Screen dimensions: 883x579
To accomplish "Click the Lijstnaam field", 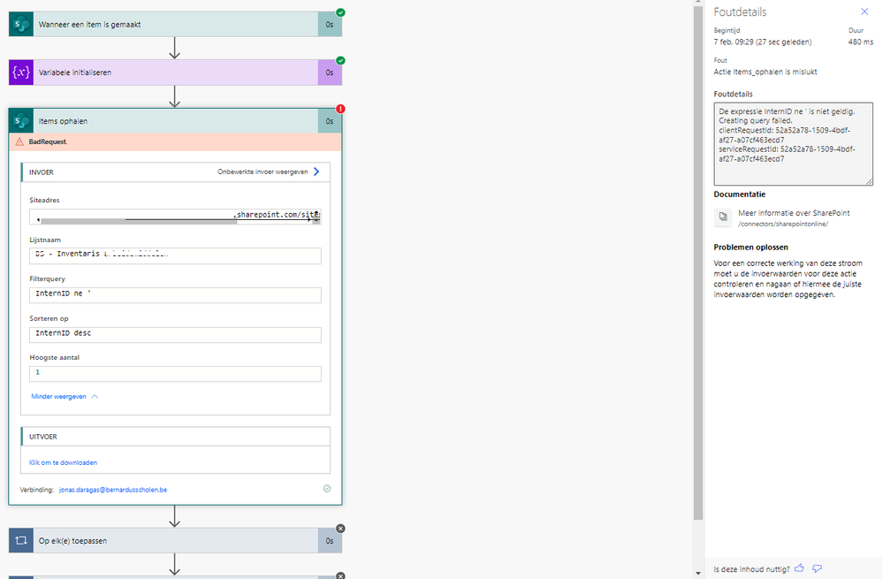I will click(x=175, y=255).
